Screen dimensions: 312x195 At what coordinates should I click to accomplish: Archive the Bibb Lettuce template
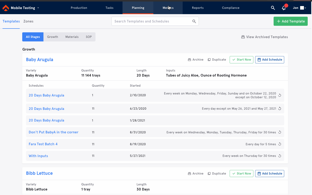click(196, 174)
